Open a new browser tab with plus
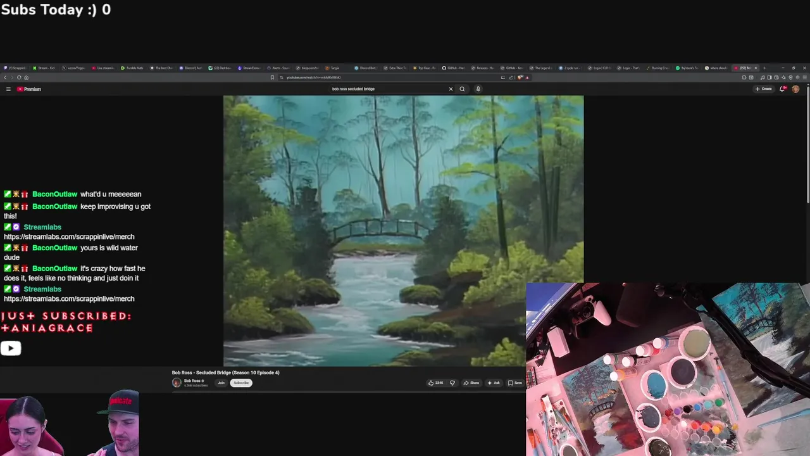Image resolution: width=810 pixels, height=456 pixels. click(764, 68)
